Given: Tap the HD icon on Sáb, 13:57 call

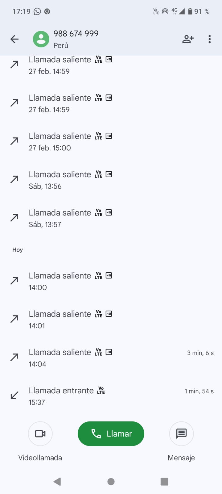Looking at the screenshot, I should (x=109, y=212).
